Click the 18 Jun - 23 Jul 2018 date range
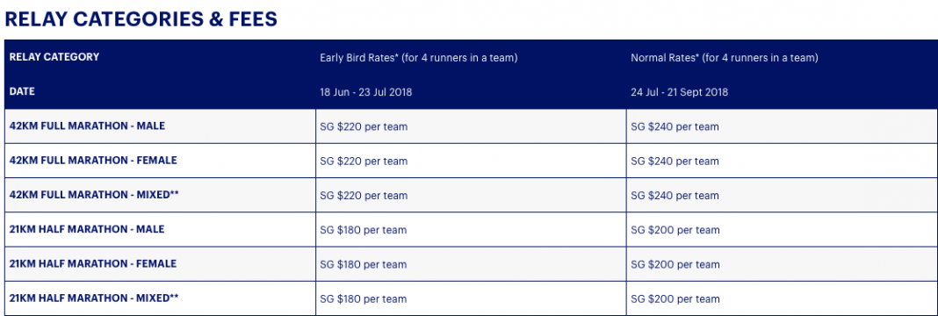Screen dimensions: 938x316 [x=366, y=92]
